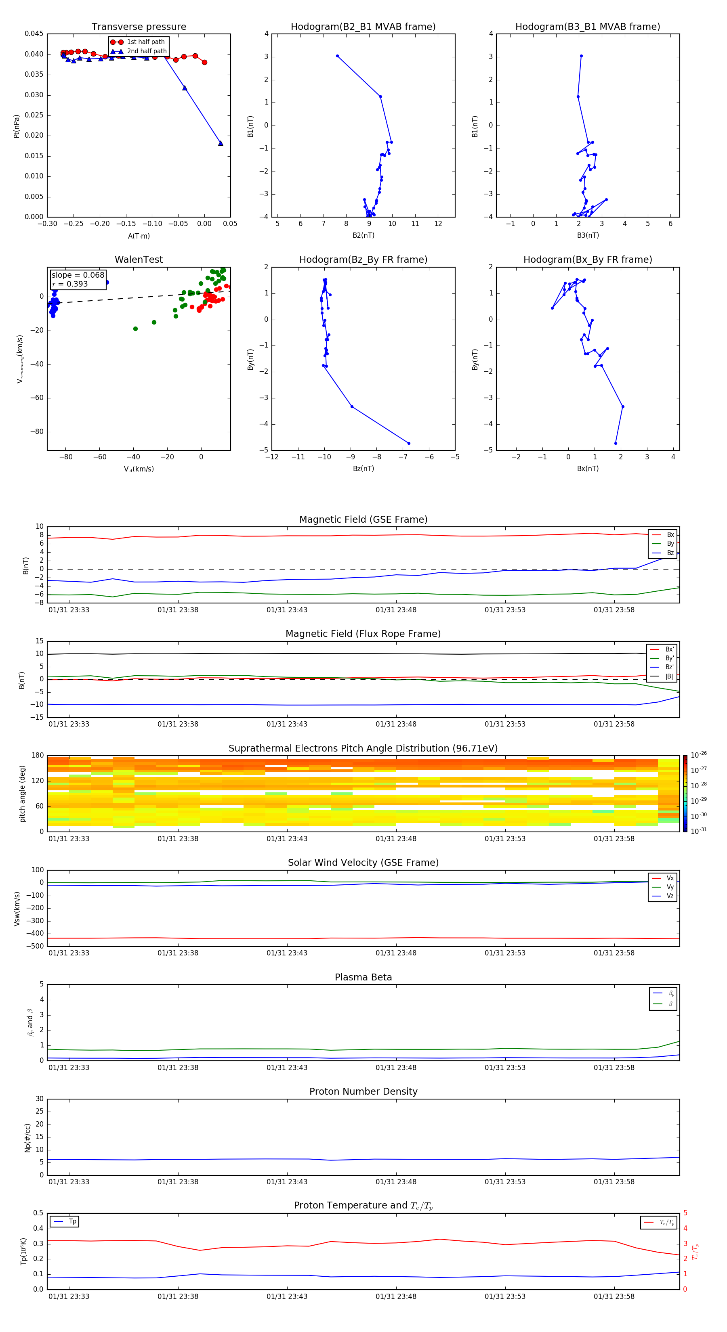Click the "Bz(nT)" x-axis label
This screenshot has width=727, height=1332.
coord(363,469)
